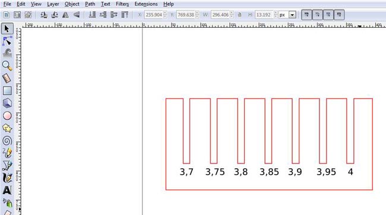
Task: Toggle the width/height ratio lock
Action: 239,15
